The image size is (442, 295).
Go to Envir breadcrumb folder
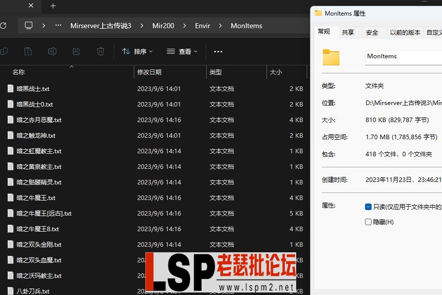(x=203, y=26)
